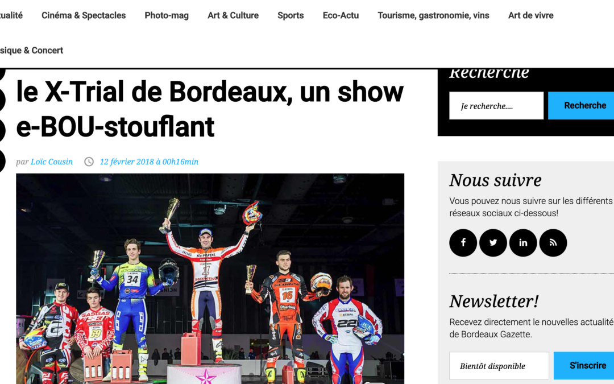Open the RSS feed icon
This screenshot has height=384, width=614.
tap(553, 243)
